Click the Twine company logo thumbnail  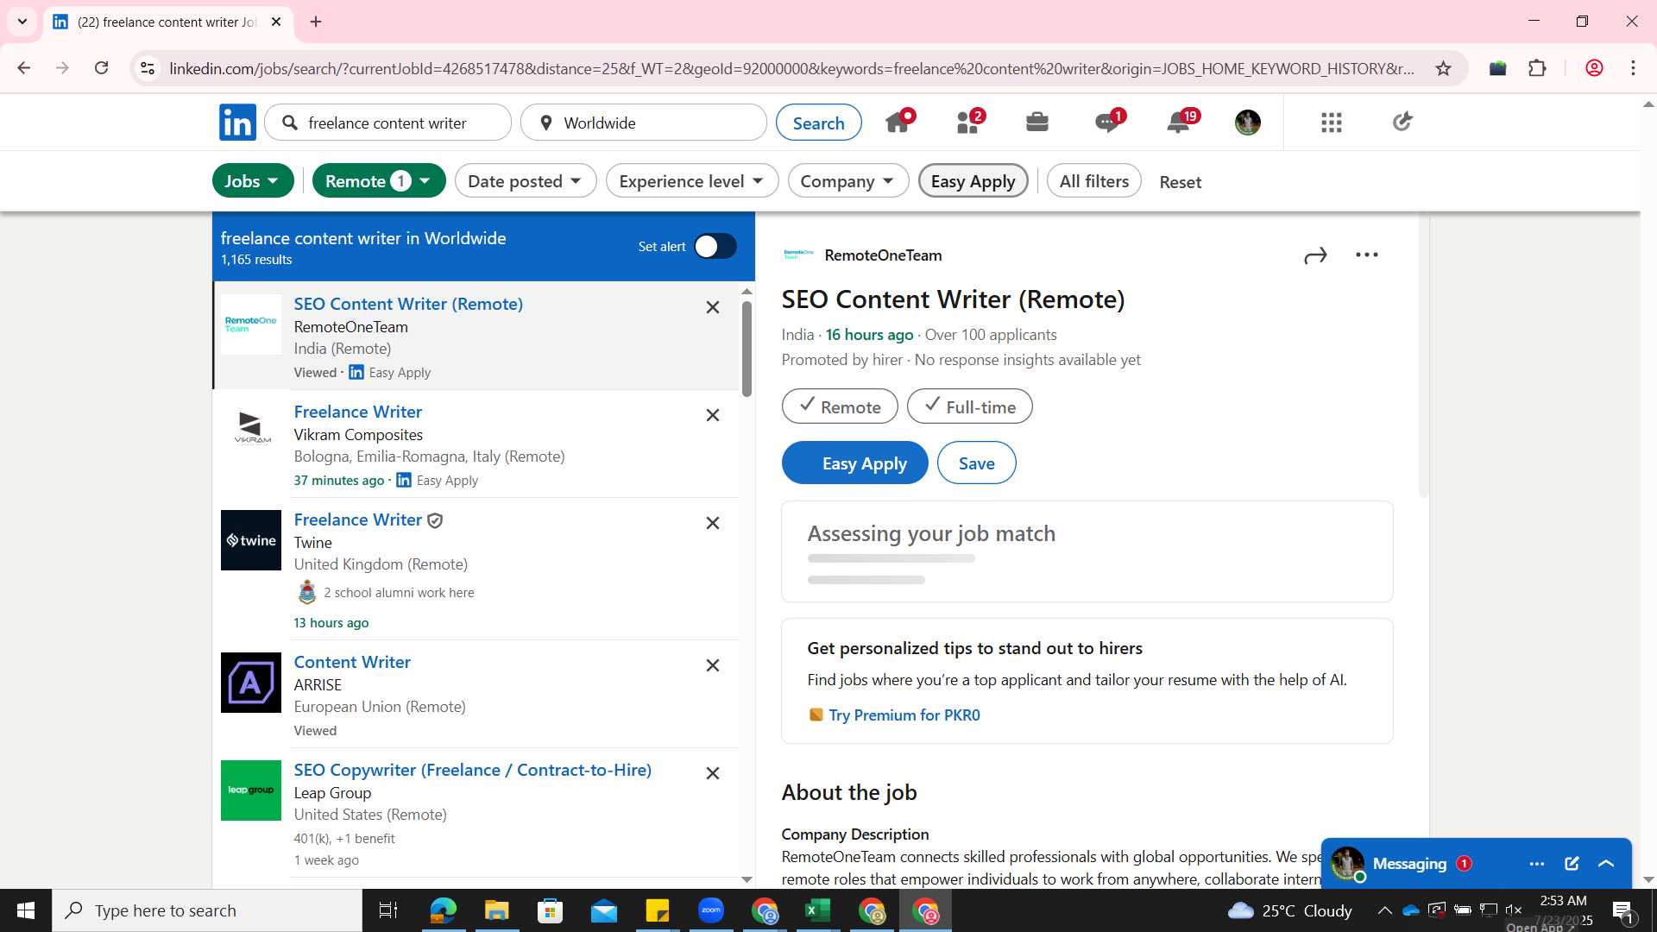click(251, 540)
